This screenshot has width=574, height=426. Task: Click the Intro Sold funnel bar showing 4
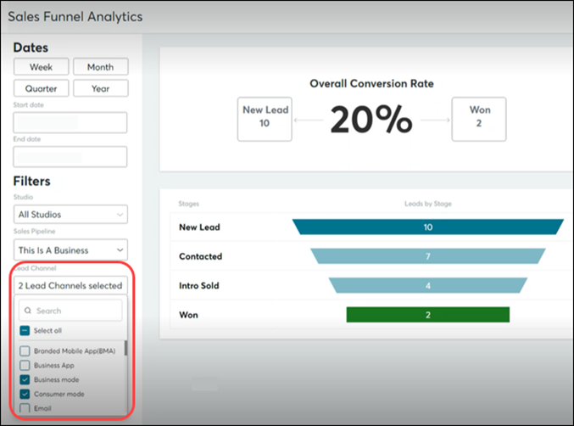coord(428,285)
